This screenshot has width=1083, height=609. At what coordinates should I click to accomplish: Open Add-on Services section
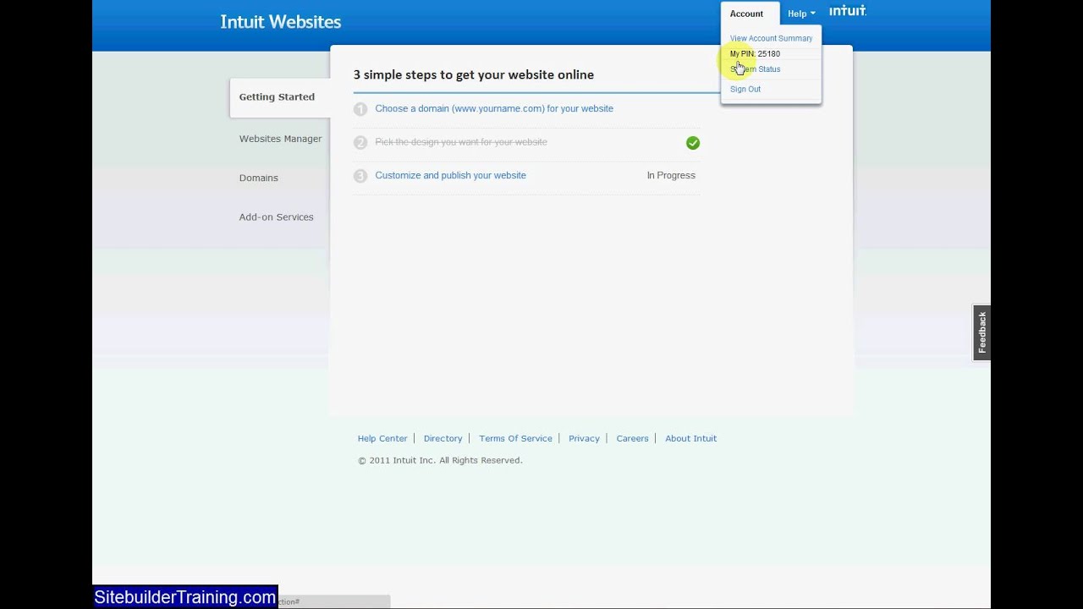pos(276,217)
